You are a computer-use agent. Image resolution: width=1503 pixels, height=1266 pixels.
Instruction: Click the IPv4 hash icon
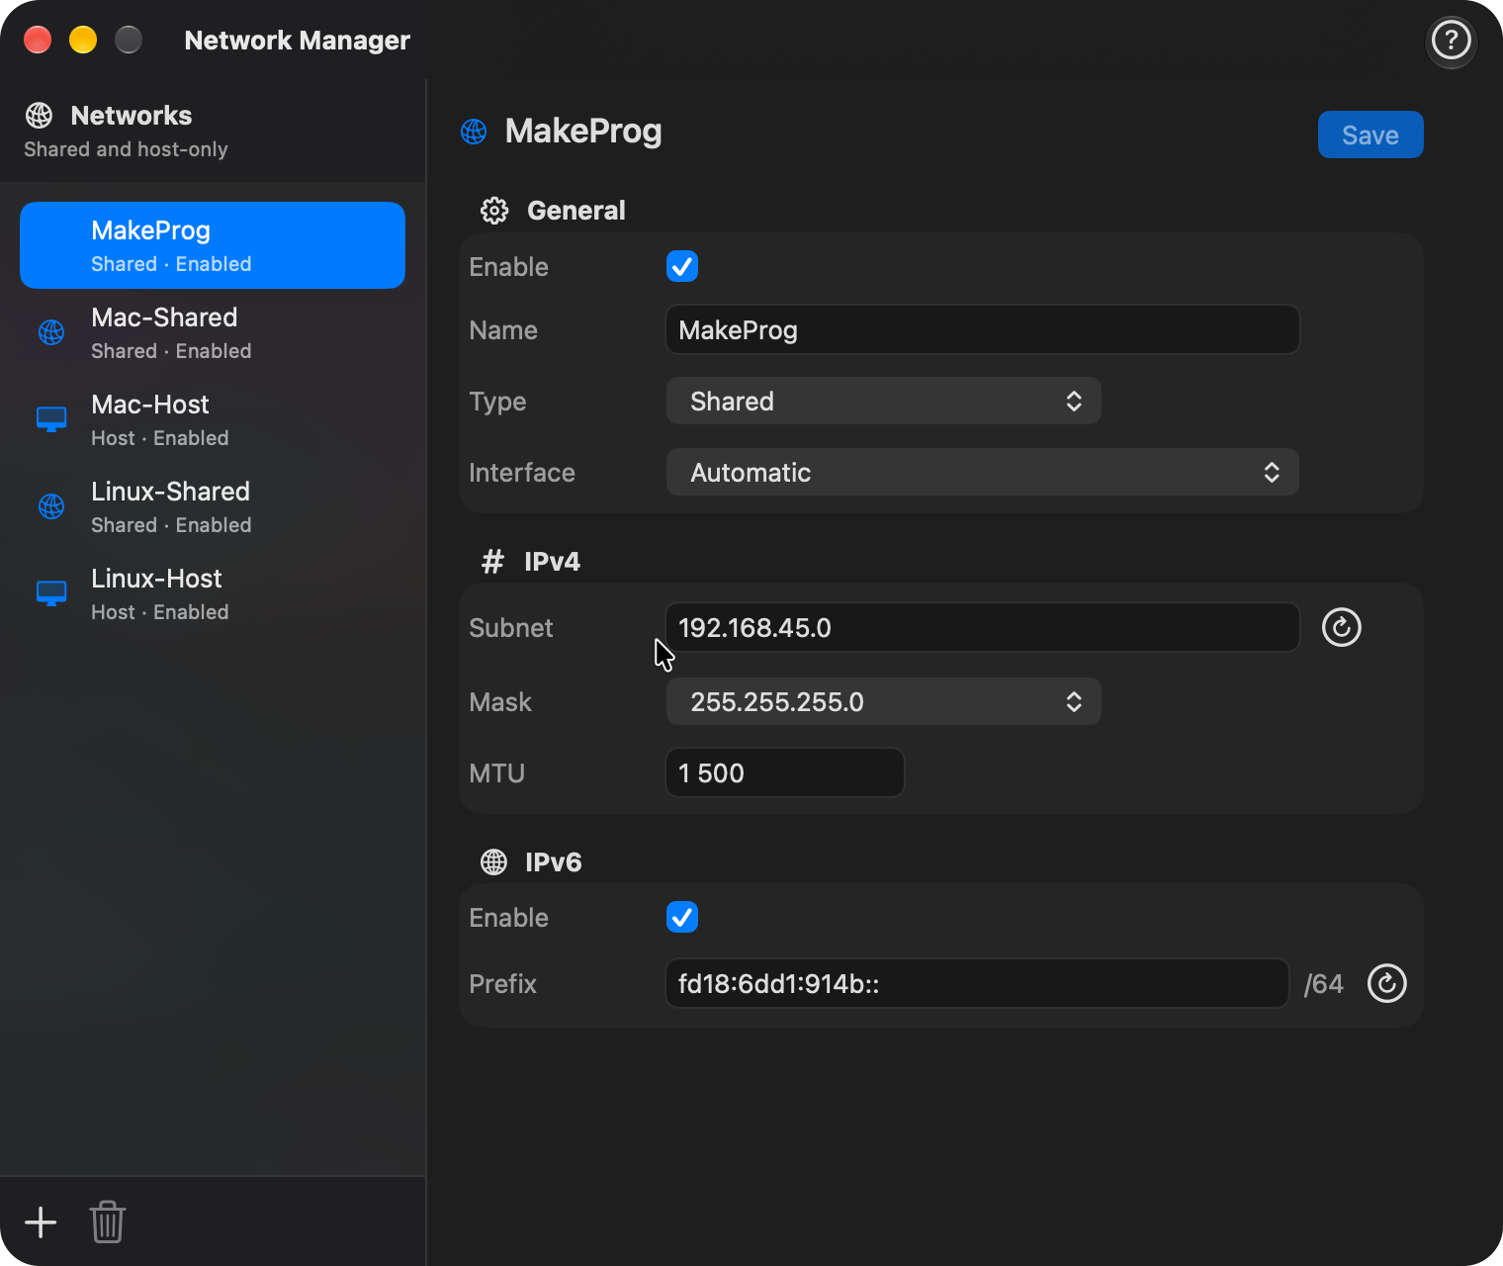[x=492, y=562]
